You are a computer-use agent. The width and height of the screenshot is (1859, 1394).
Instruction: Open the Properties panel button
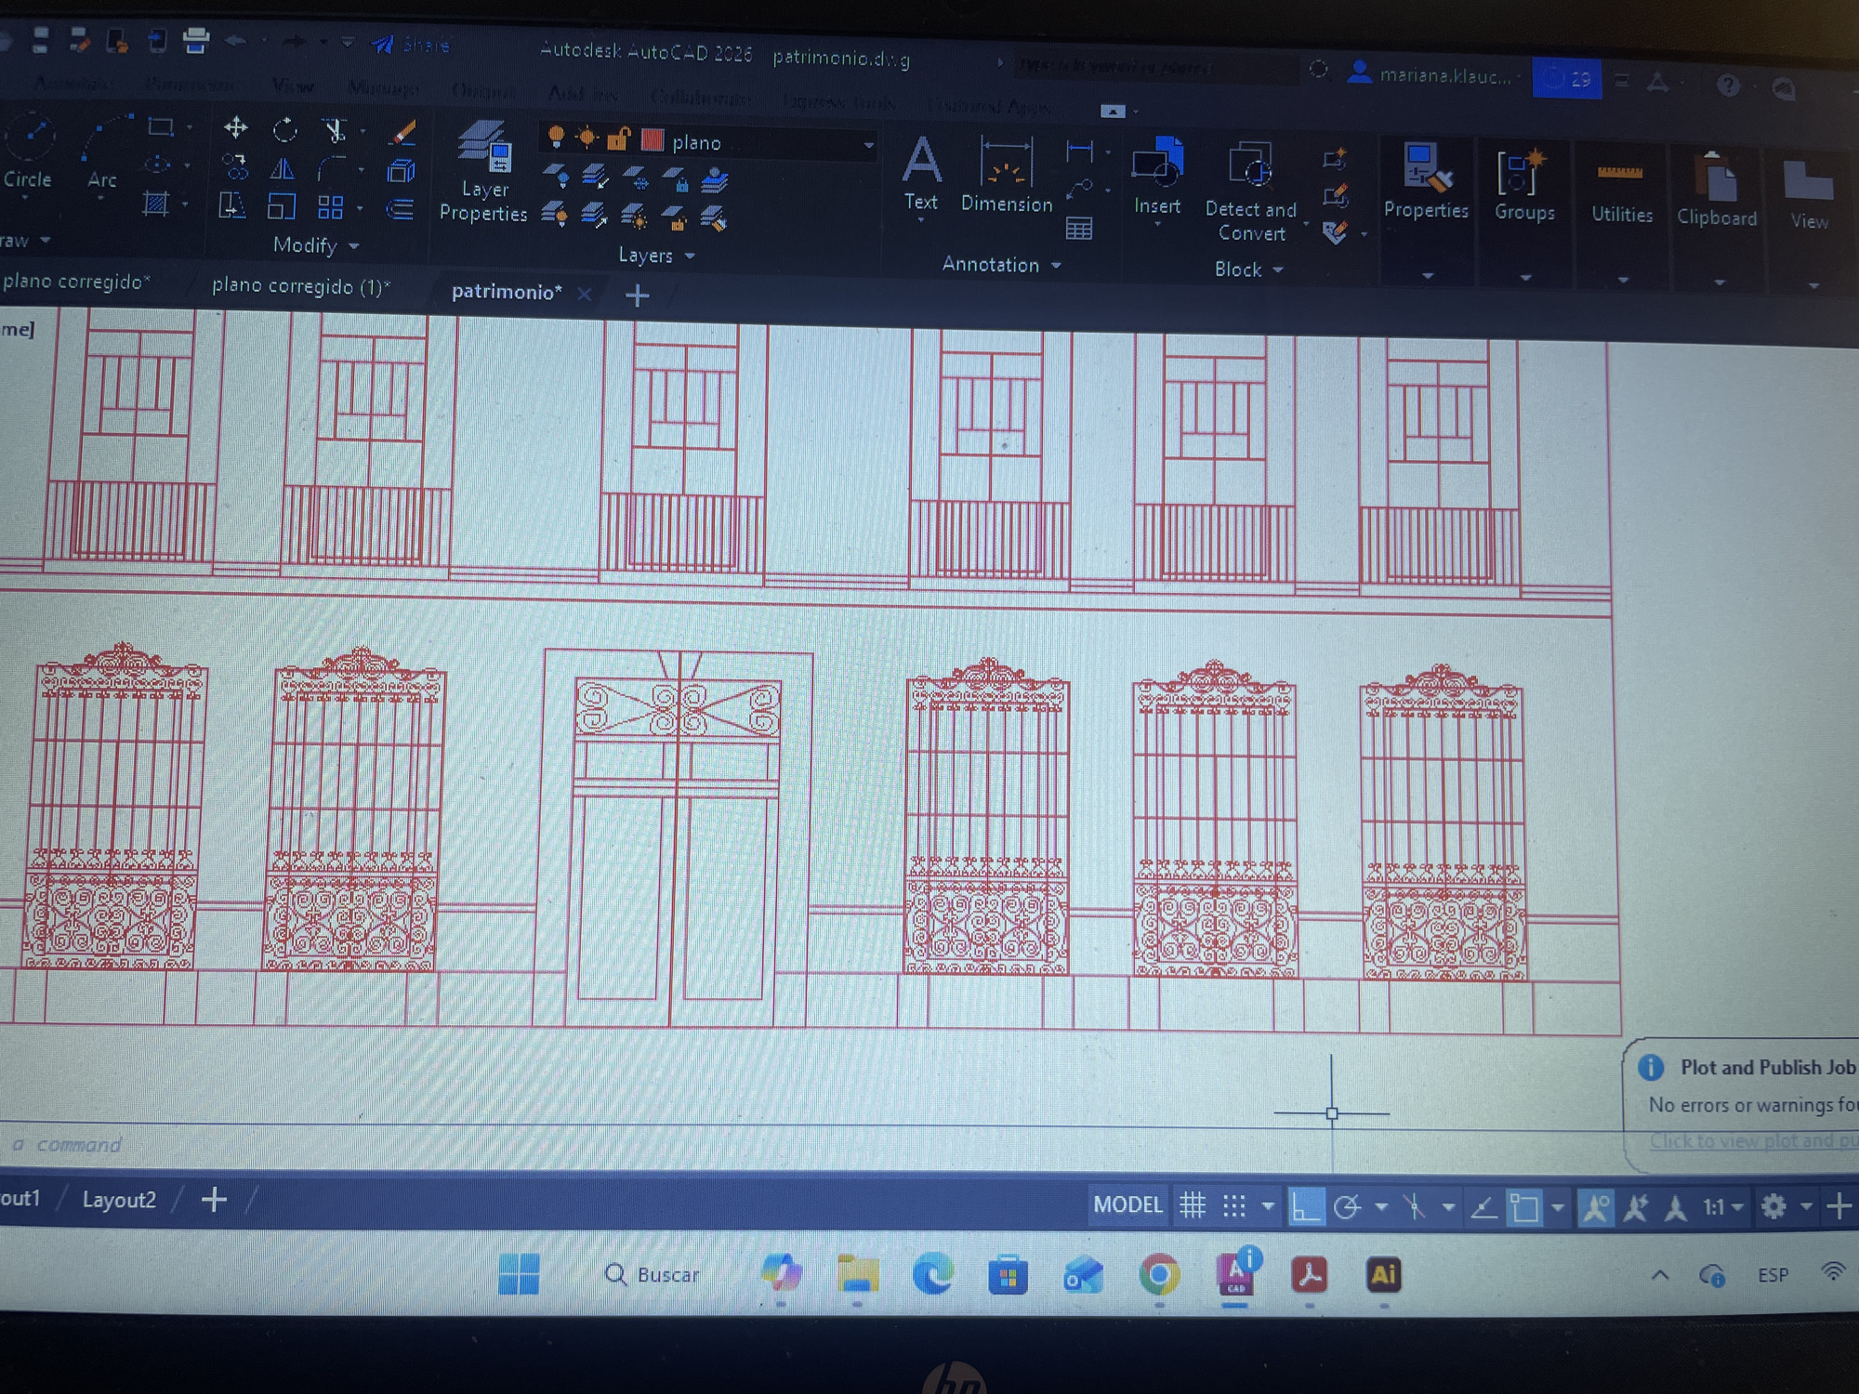[1426, 182]
